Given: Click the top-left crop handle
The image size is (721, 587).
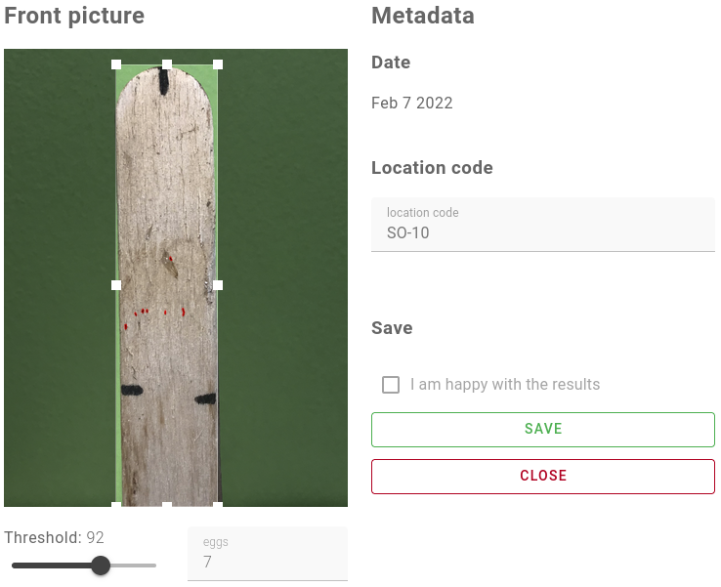Looking at the screenshot, I should click(116, 64).
